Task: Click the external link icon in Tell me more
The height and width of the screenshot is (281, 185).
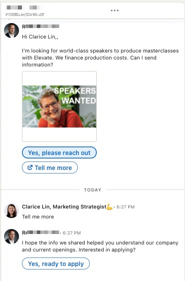Action: point(30,167)
